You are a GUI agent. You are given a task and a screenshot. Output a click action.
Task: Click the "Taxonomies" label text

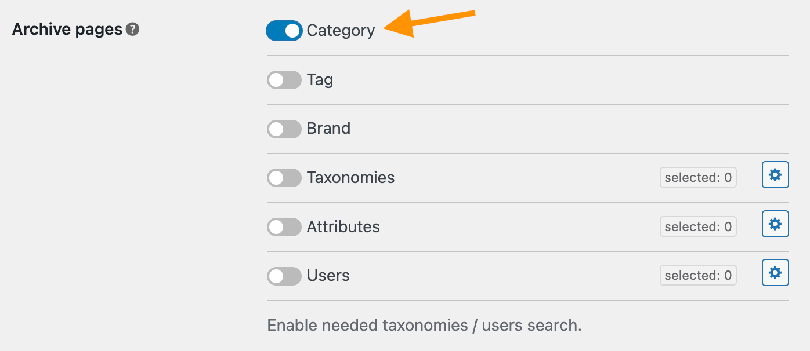[350, 178]
